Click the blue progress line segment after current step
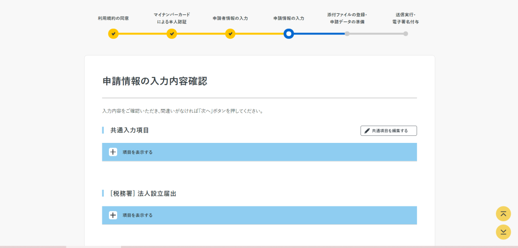 pyautogui.click(x=320, y=33)
